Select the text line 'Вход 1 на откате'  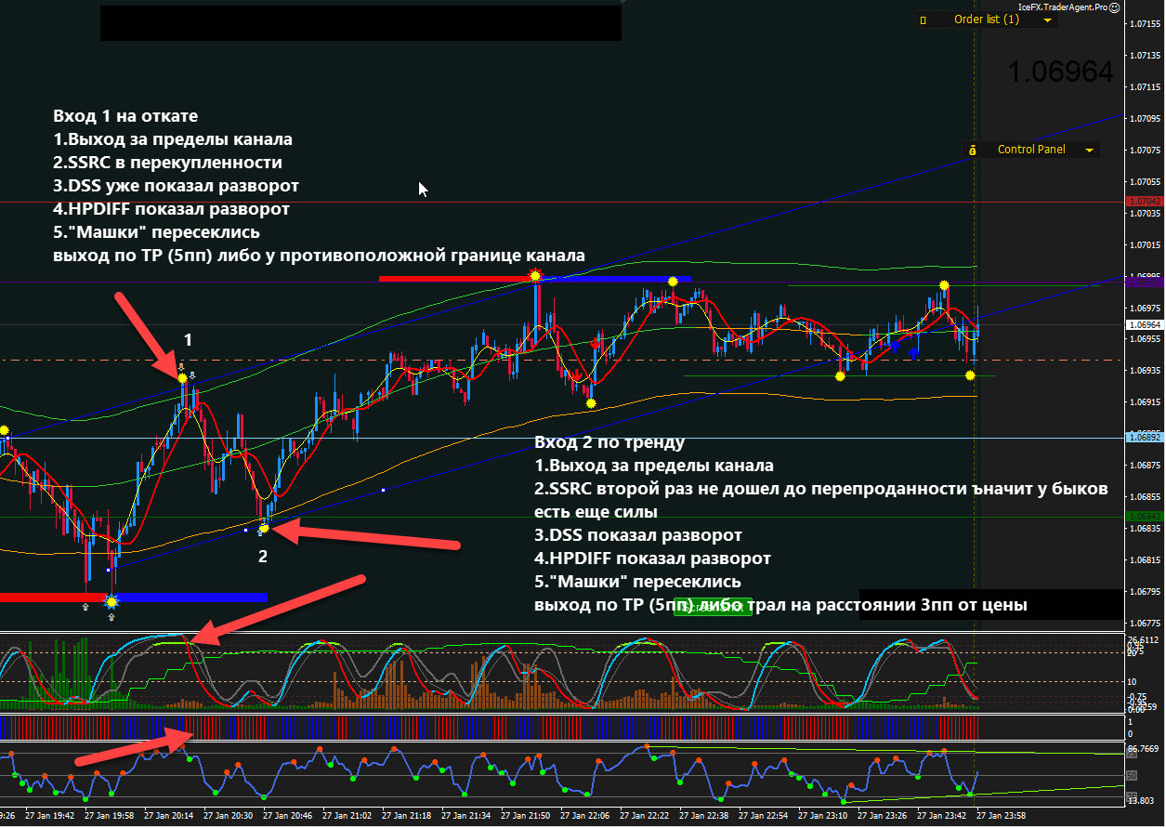[125, 116]
